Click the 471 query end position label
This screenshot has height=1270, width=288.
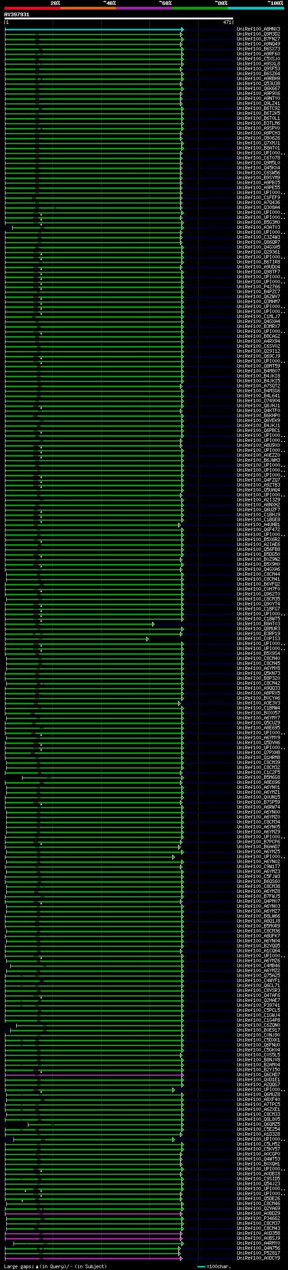pyautogui.click(x=227, y=22)
